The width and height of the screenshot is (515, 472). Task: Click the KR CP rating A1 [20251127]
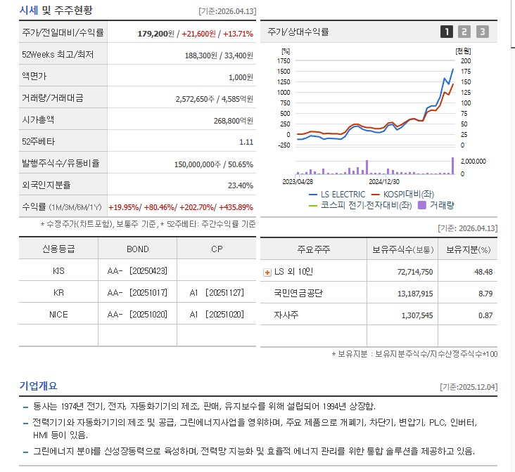(217, 293)
